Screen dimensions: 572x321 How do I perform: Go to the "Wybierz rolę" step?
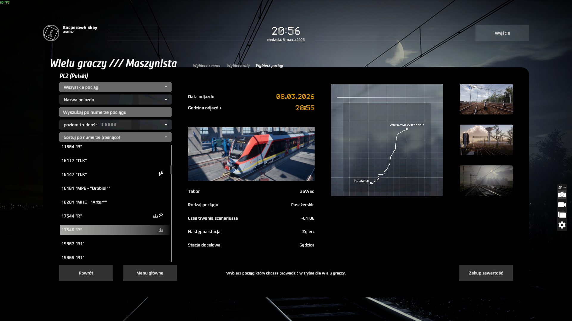[238, 66]
